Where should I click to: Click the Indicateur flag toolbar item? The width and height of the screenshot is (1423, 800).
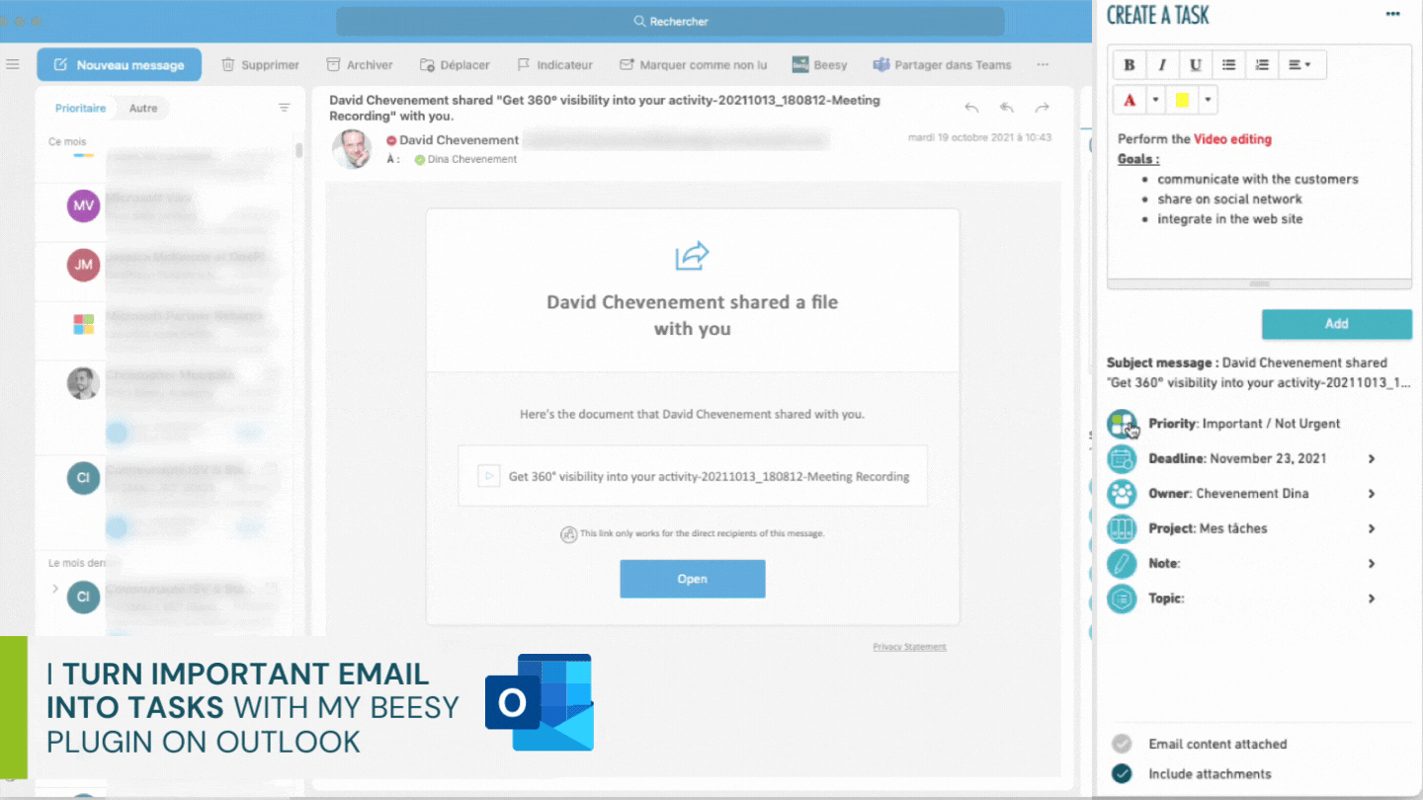click(554, 65)
